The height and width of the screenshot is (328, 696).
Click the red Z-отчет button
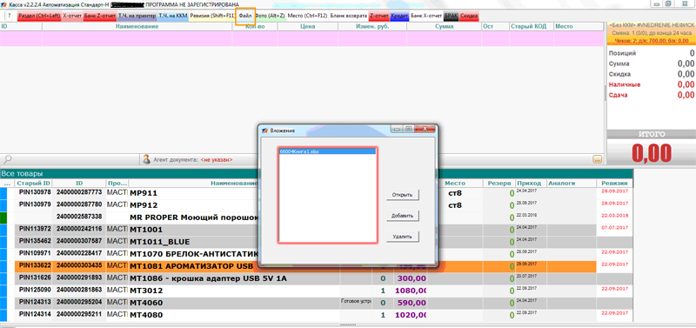pos(379,16)
